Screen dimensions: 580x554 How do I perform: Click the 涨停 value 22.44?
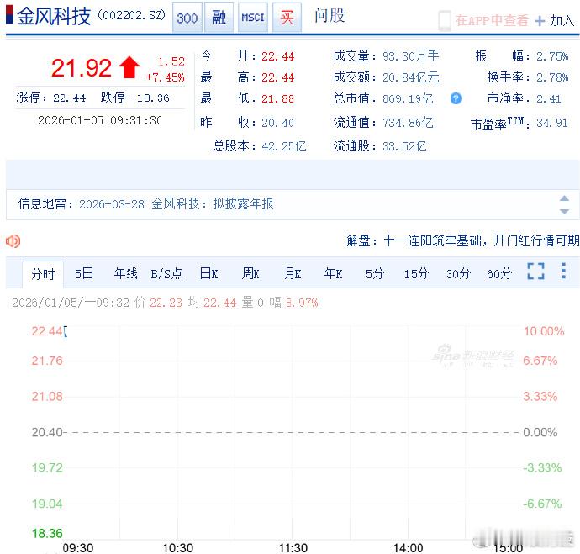(x=69, y=98)
